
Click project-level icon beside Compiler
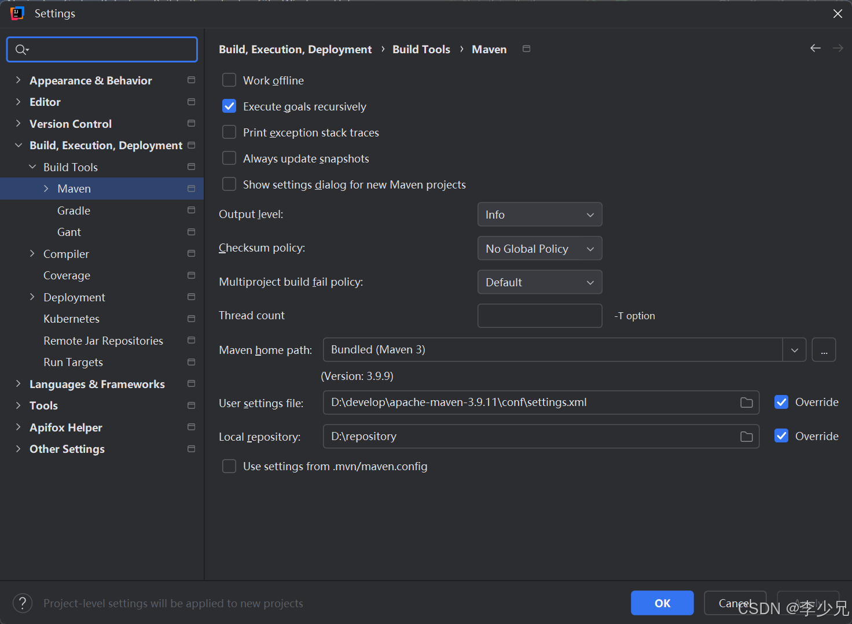click(x=192, y=253)
